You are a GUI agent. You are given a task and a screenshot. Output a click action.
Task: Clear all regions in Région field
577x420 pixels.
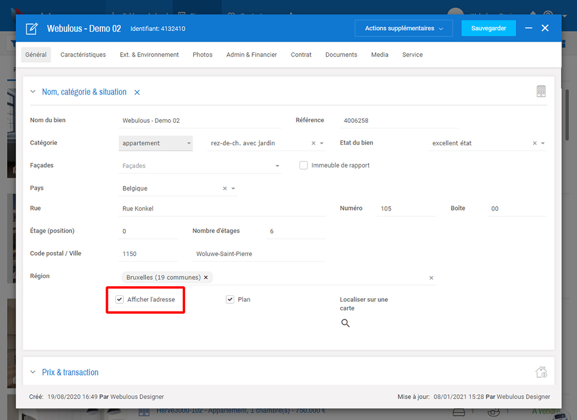pyautogui.click(x=431, y=277)
